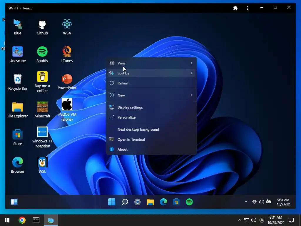Launch the PowerPoint desktop icon

[67, 82]
